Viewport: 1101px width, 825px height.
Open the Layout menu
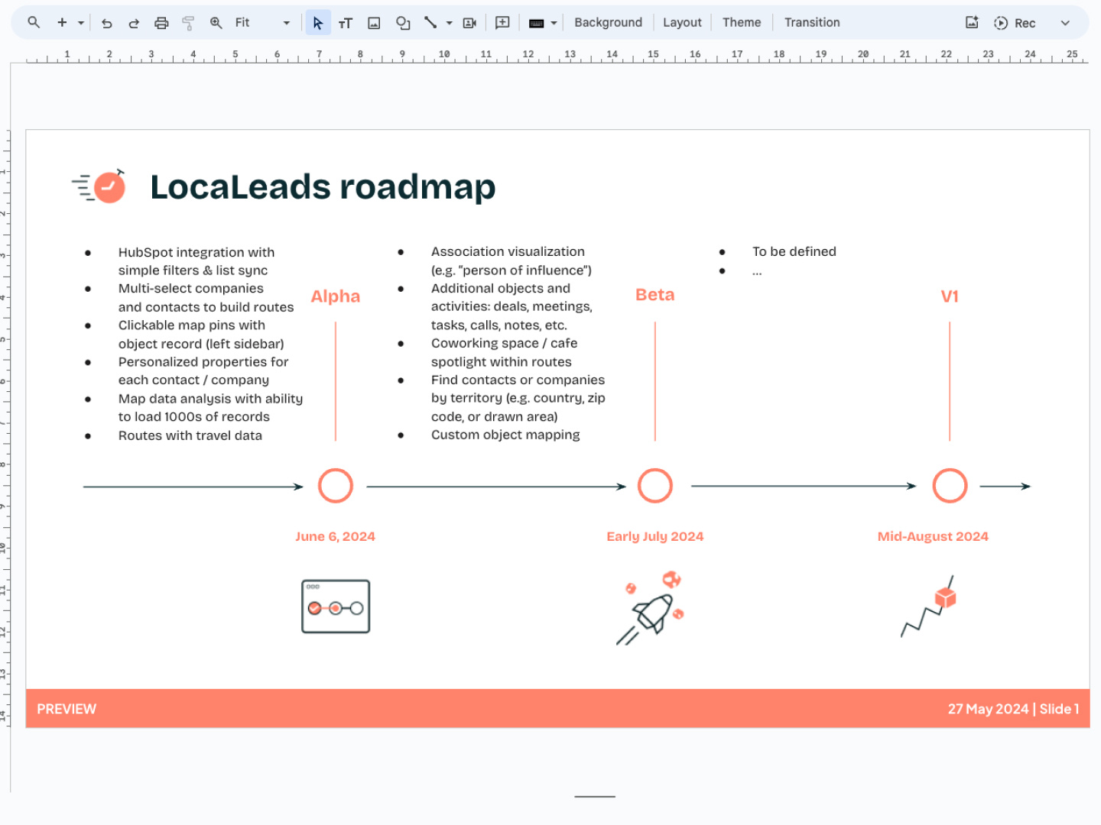click(x=682, y=23)
